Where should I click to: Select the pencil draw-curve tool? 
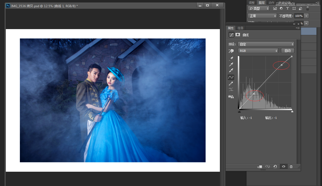pos(231,84)
